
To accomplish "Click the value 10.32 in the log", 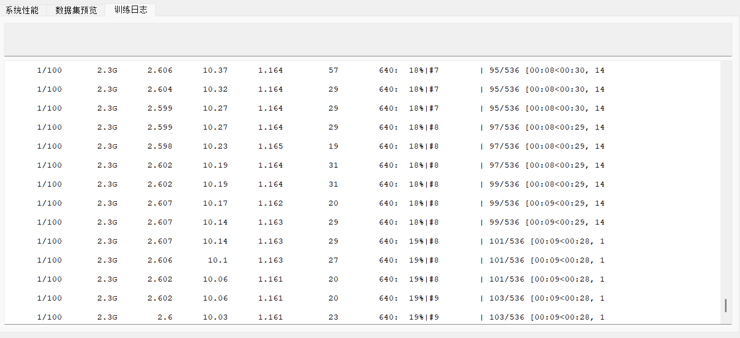I will click(x=215, y=89).
